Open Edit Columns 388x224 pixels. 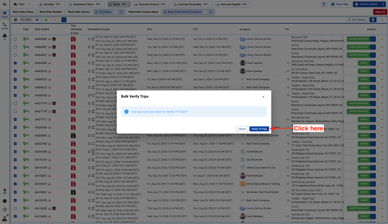[357, 20]
